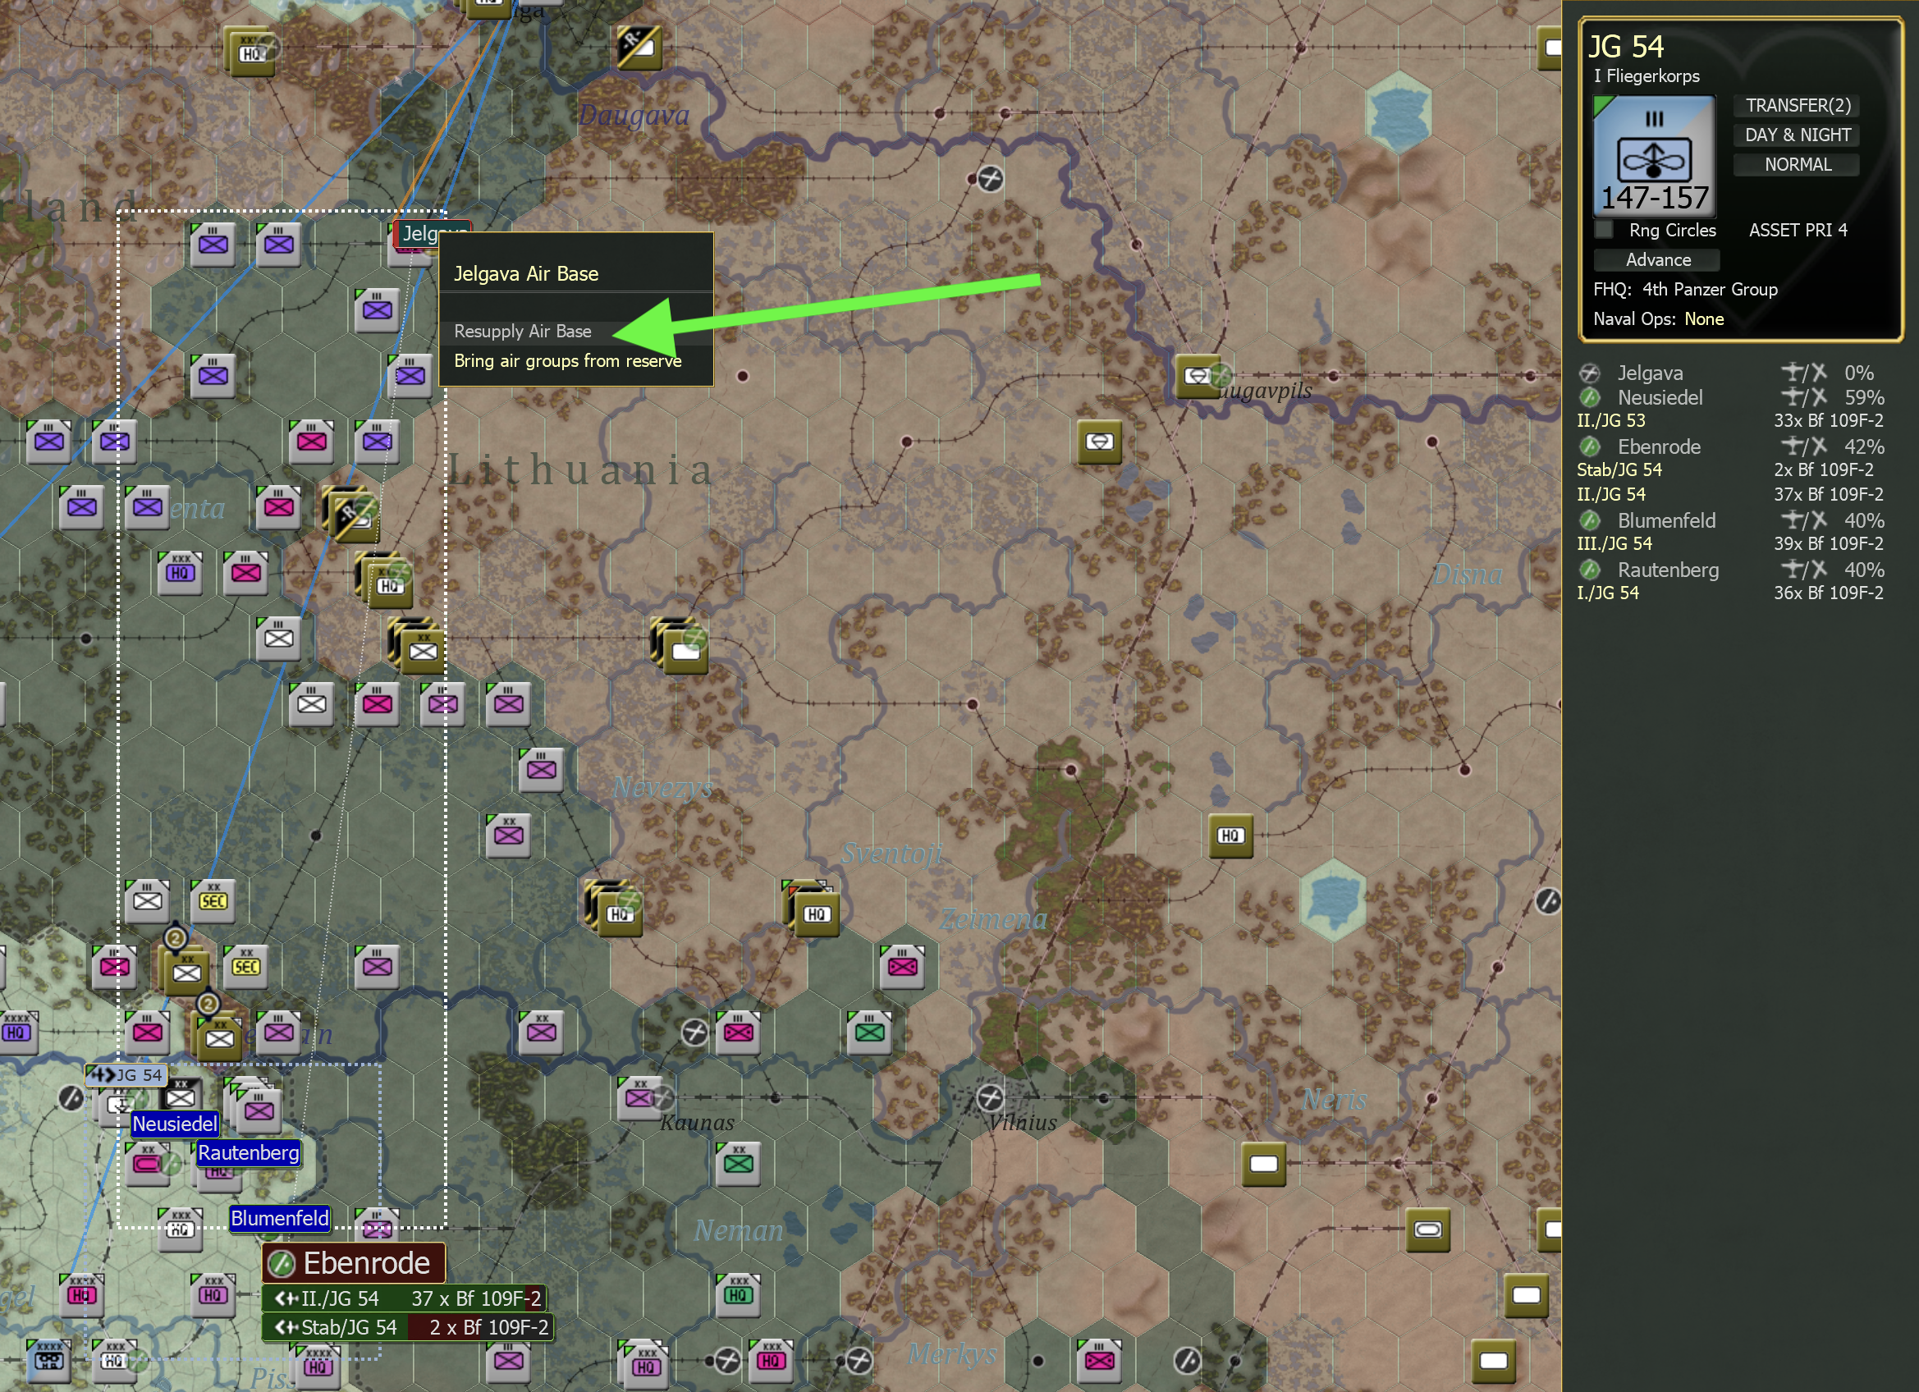
Task: Click the aircraft ratio icon in Neusiedel row
Action: 1804,397
